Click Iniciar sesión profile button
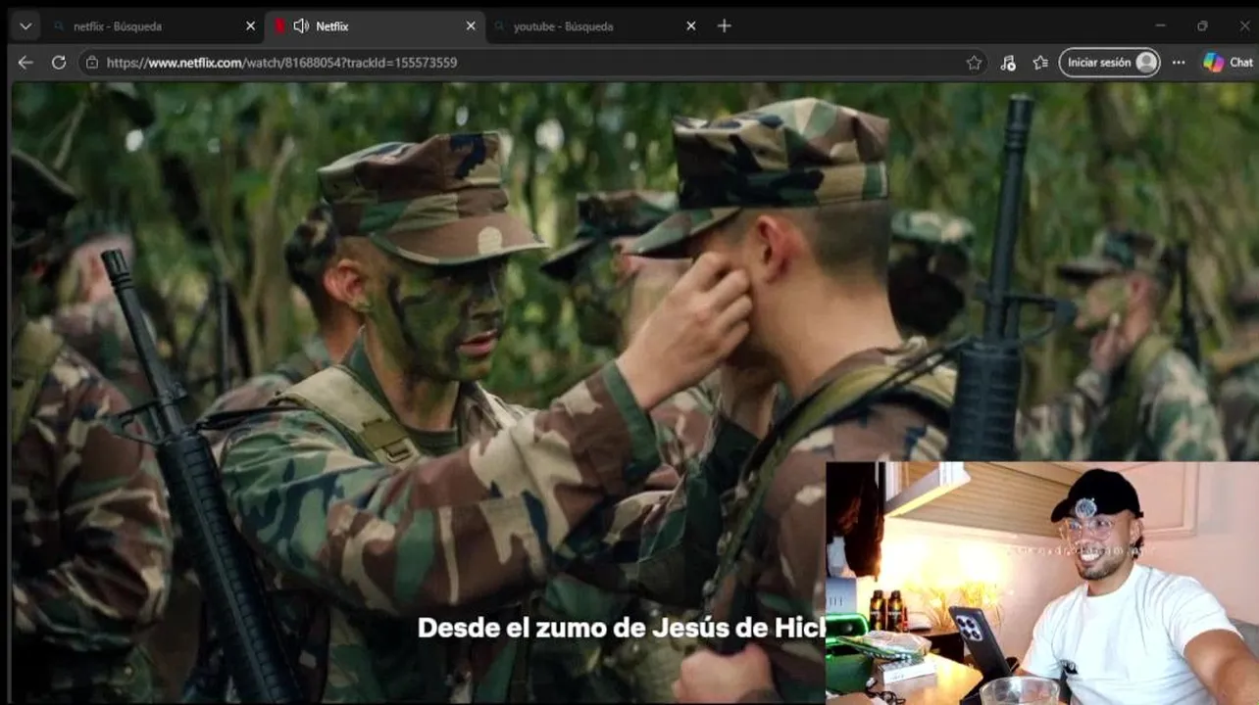1259x705 pixels. [1109, 63]
